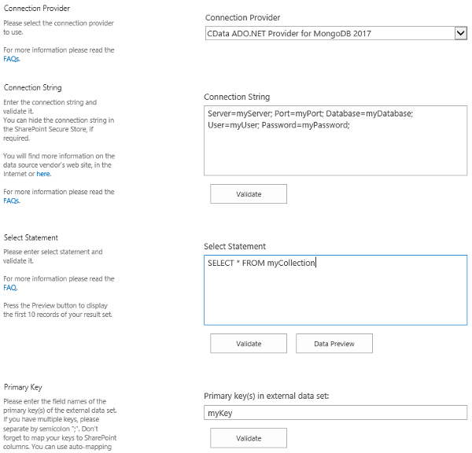
Task: Click into the Select Statement text box
Action: tap(335, 299)
